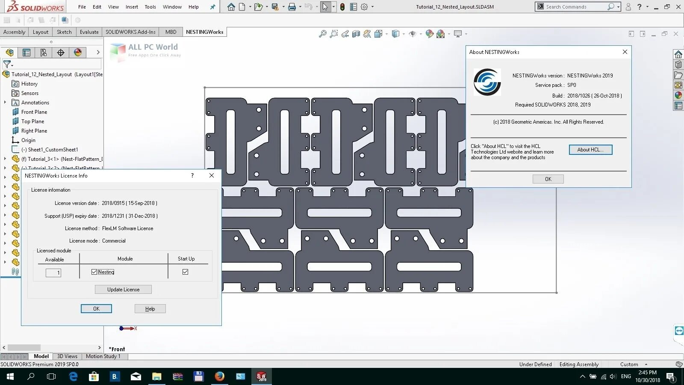Open Dynamic Annotation Views tool
Image resolution: width=684 pixels, height=385 pixels.
(x=367, y=34)
